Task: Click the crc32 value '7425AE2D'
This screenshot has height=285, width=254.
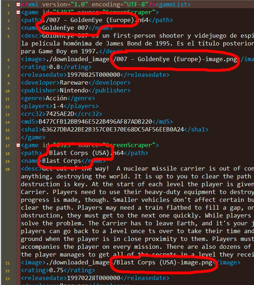Action: [60, 114]
